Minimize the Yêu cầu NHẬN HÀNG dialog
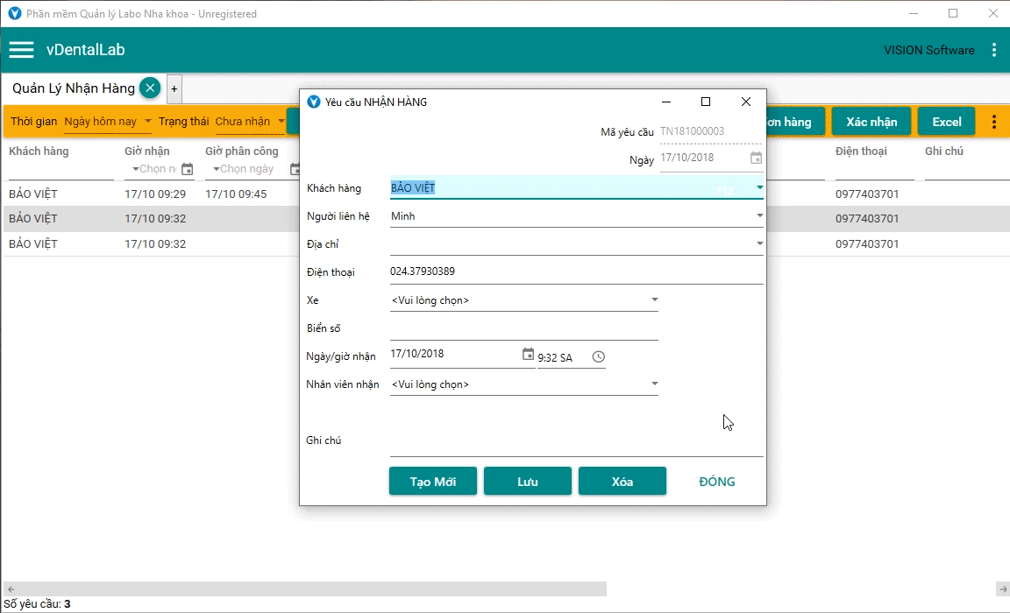This screenshot has width=1010, height=613. click(666, 102)
